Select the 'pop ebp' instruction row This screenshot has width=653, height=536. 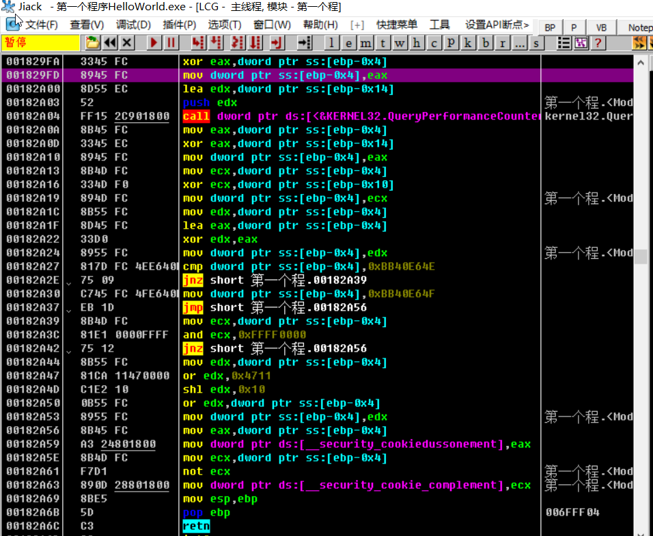pos(318,512)
